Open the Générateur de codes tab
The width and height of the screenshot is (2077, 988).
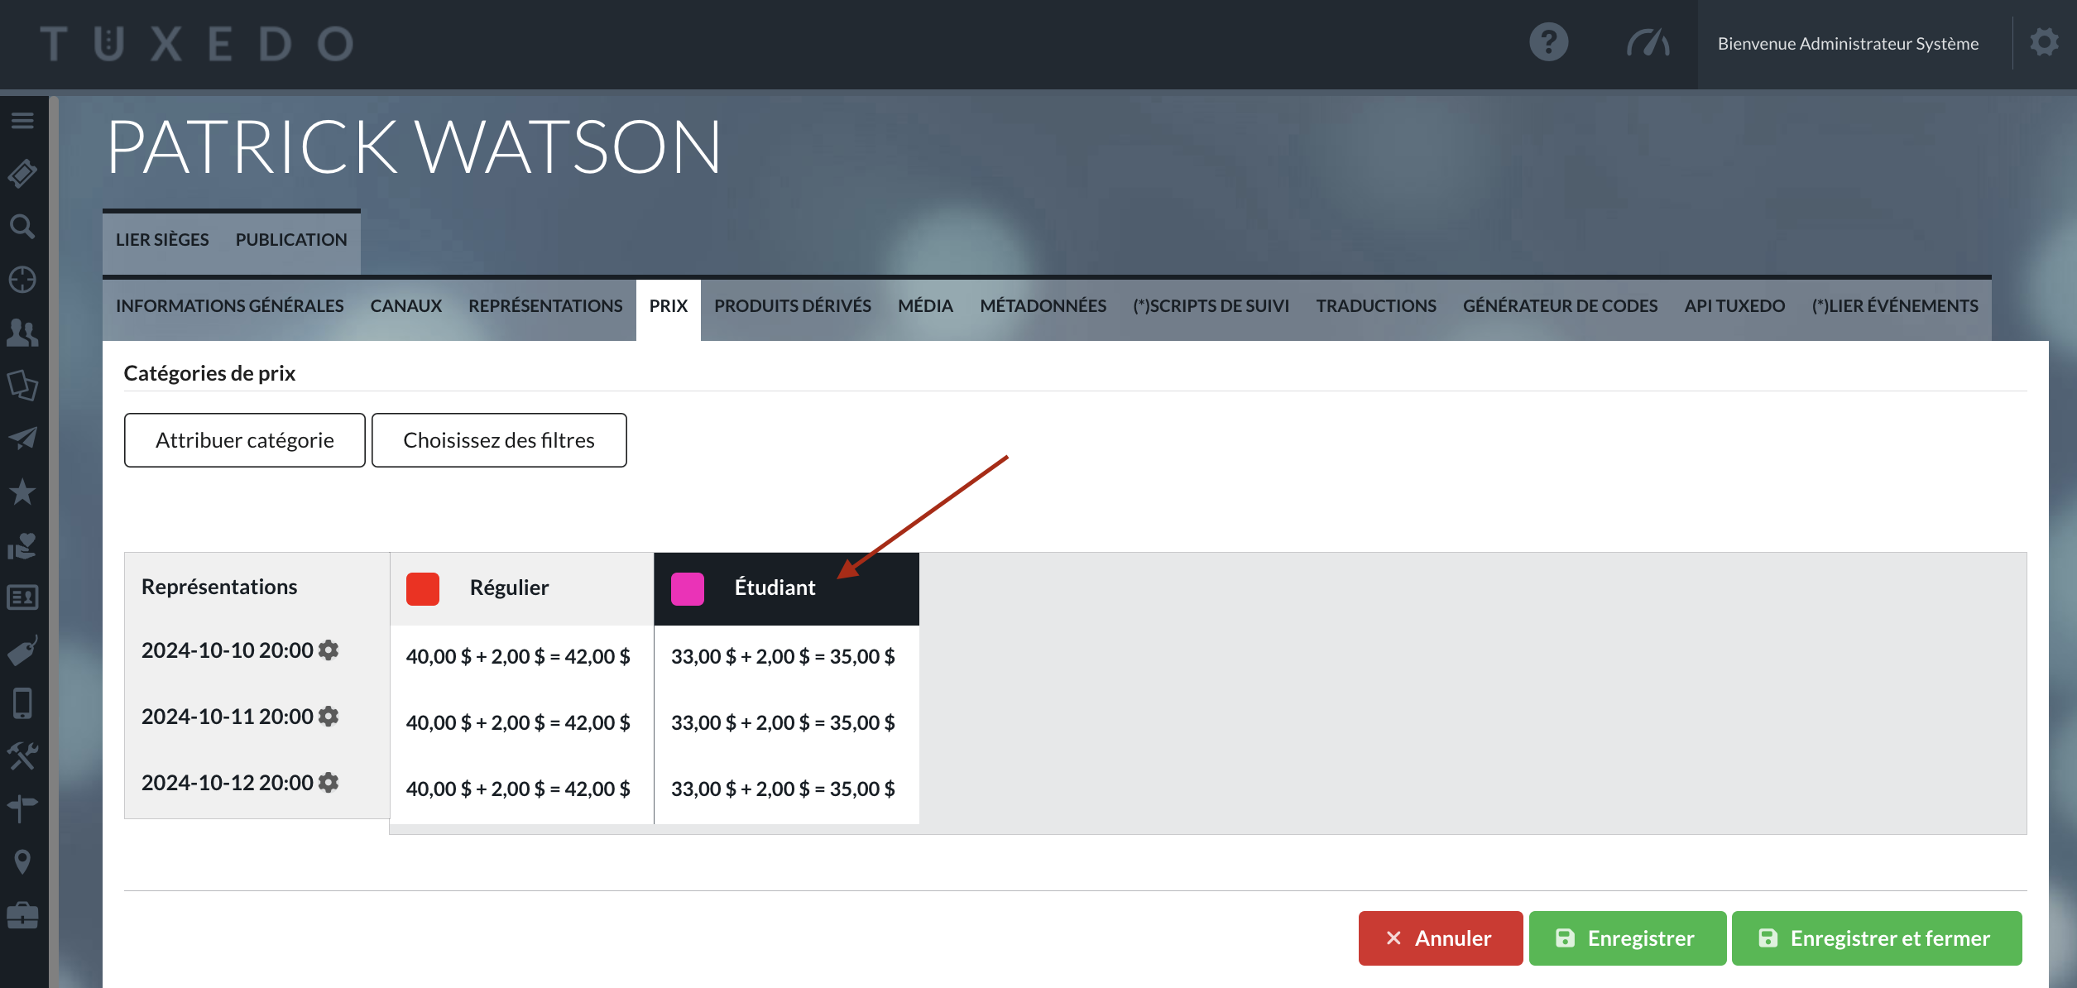(1560, 306)
